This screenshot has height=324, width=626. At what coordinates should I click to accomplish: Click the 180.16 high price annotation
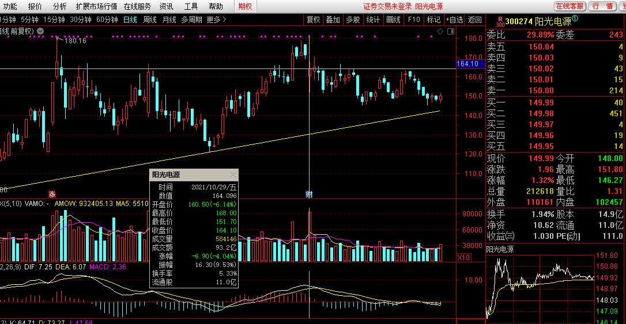pos(75,41)
